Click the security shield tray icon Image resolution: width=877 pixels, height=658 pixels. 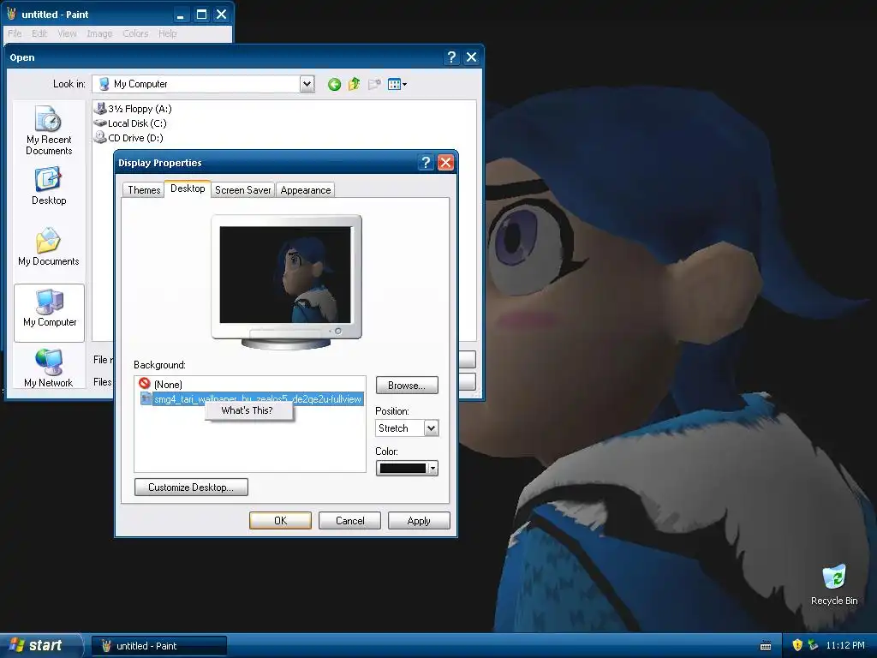[x=797, y=645]
